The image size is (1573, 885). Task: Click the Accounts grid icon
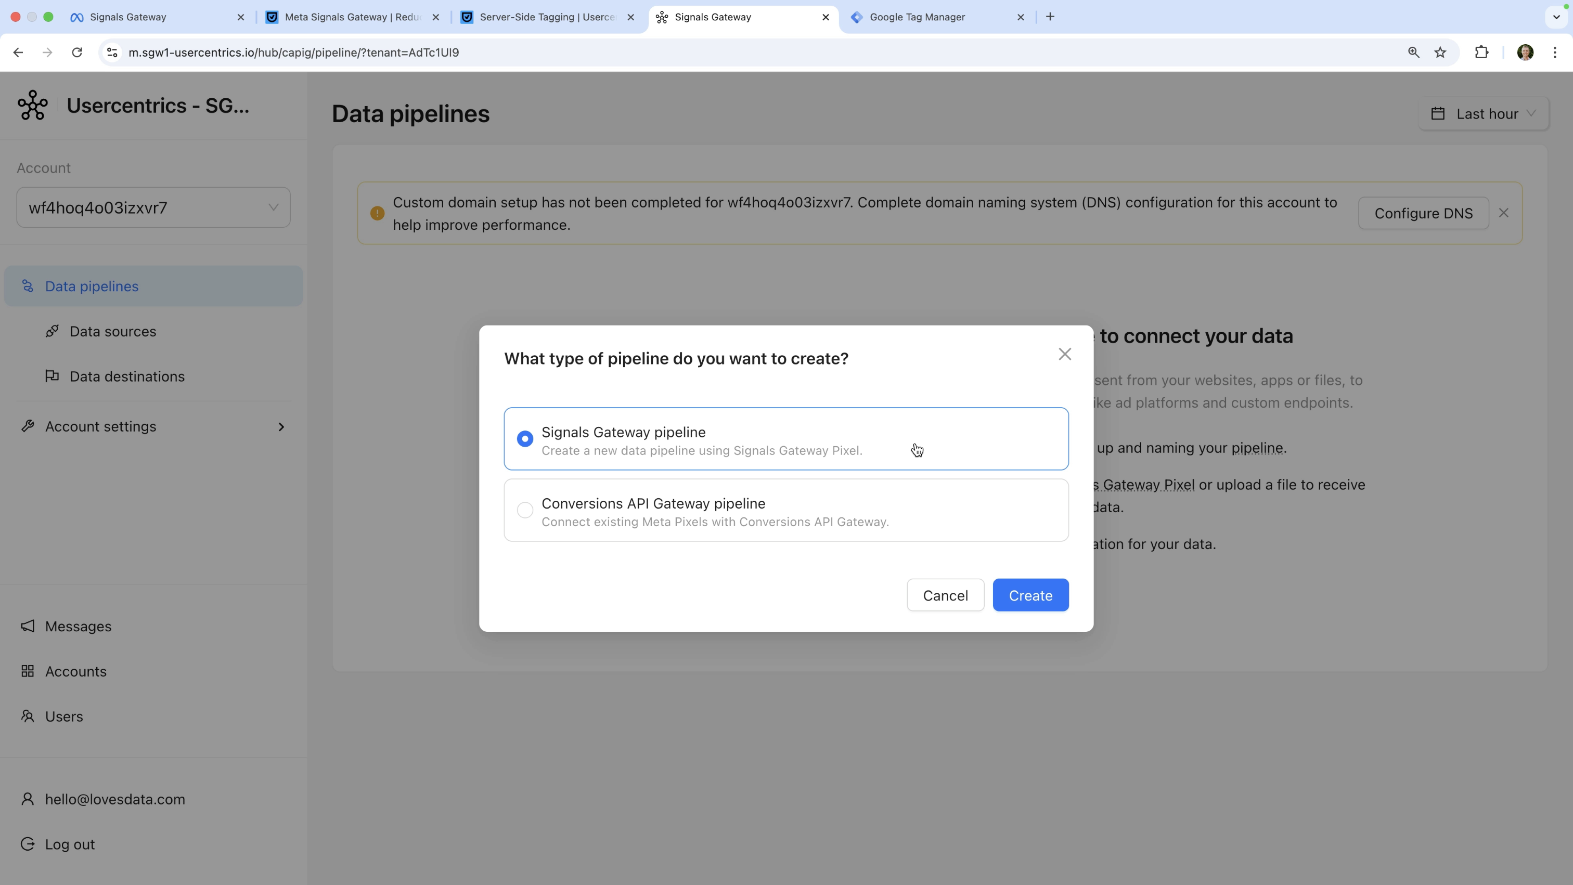click(x=28, y=671)
